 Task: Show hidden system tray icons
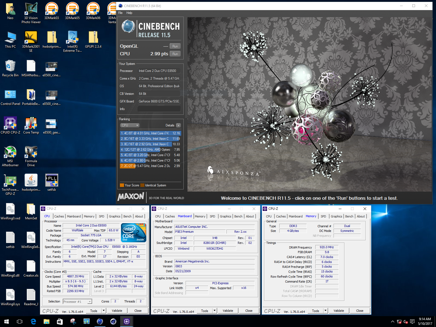pyautogui.click(x=392, y=322)
